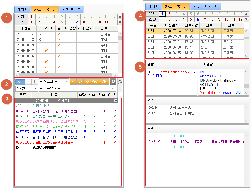Open the 1개월 period dropdown
251x188 pixels.
click(x=26, y=89)
